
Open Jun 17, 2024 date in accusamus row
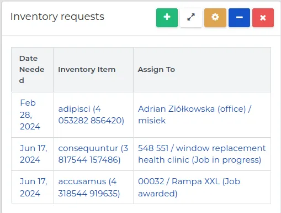coord(34,188)
